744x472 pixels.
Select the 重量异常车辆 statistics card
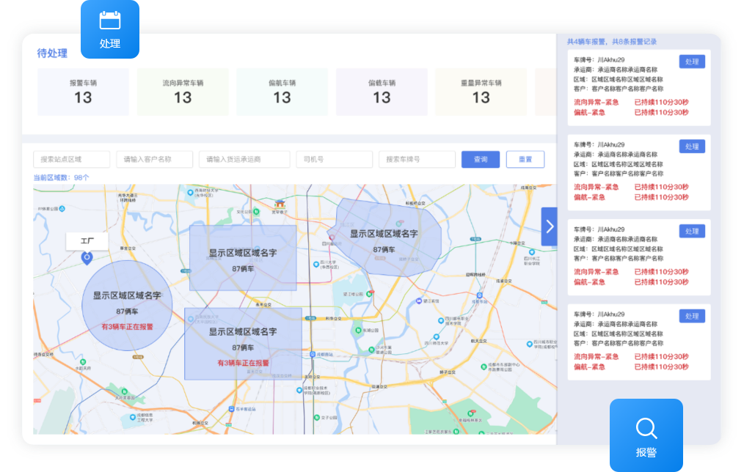pos(481,92)
